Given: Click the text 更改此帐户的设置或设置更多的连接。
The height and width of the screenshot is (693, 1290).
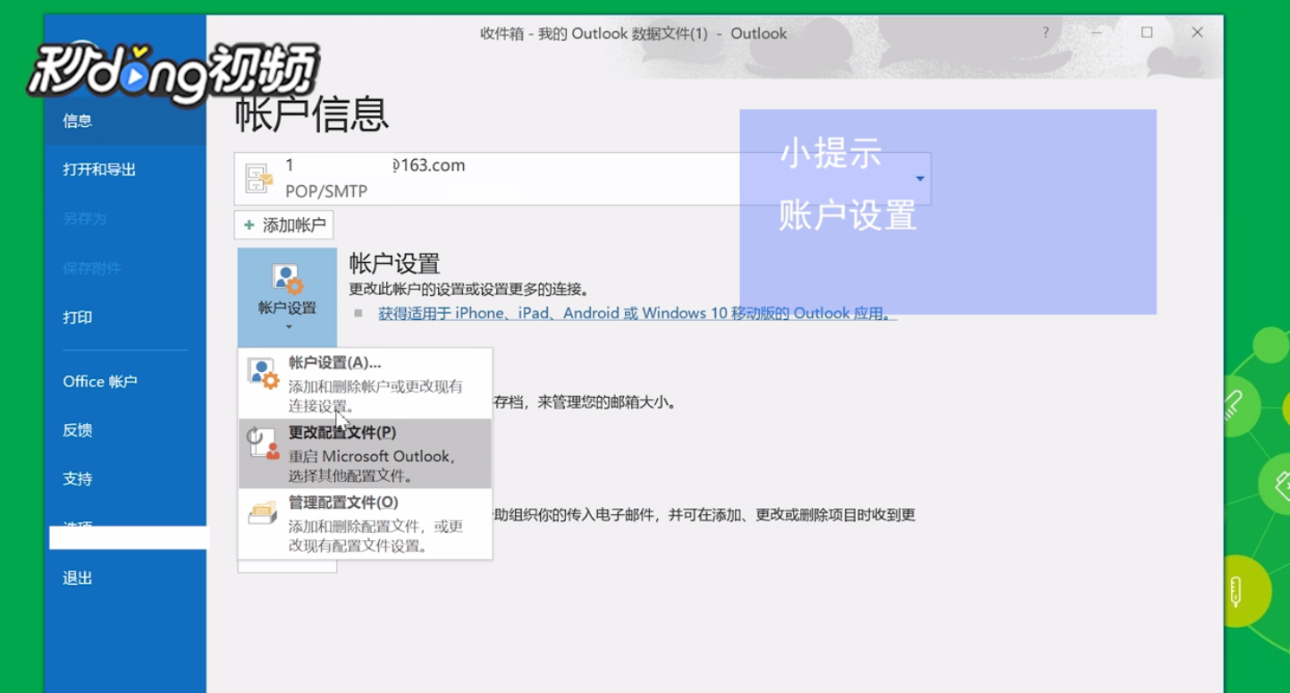Looking at the screenshot, I should click(x=469, y=290).
